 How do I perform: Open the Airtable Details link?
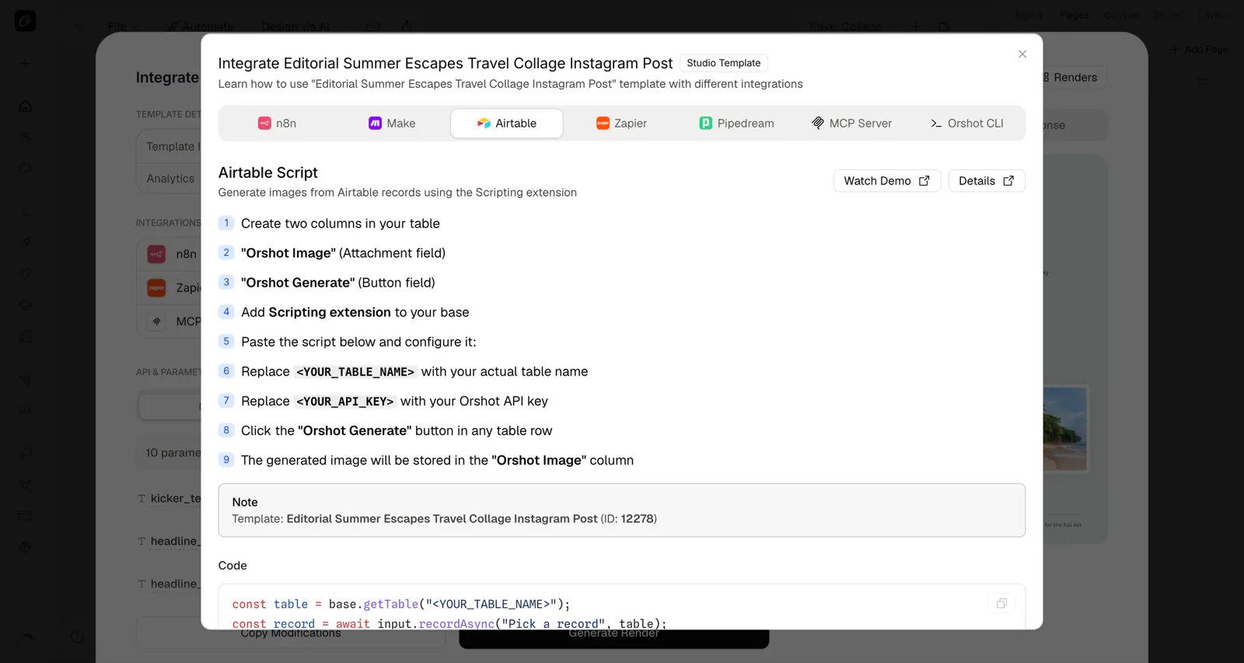pos(987,181)
